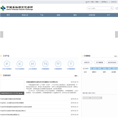
Task: Select orange carousel dot on news thumbnail
Action: coord(23,93)
